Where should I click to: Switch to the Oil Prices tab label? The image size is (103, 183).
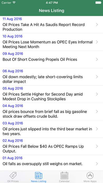coord(13,181)
